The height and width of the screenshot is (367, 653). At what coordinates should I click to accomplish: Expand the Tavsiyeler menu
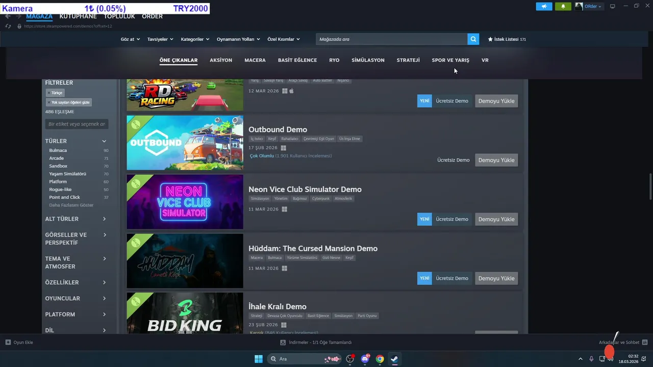[160, 39]
